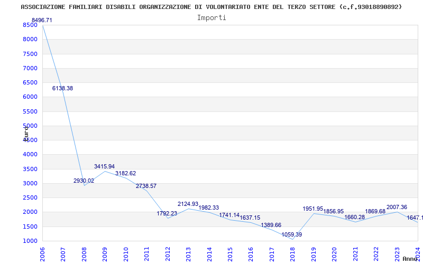Click the 2022 x-axis year label

tap(376, 254)
